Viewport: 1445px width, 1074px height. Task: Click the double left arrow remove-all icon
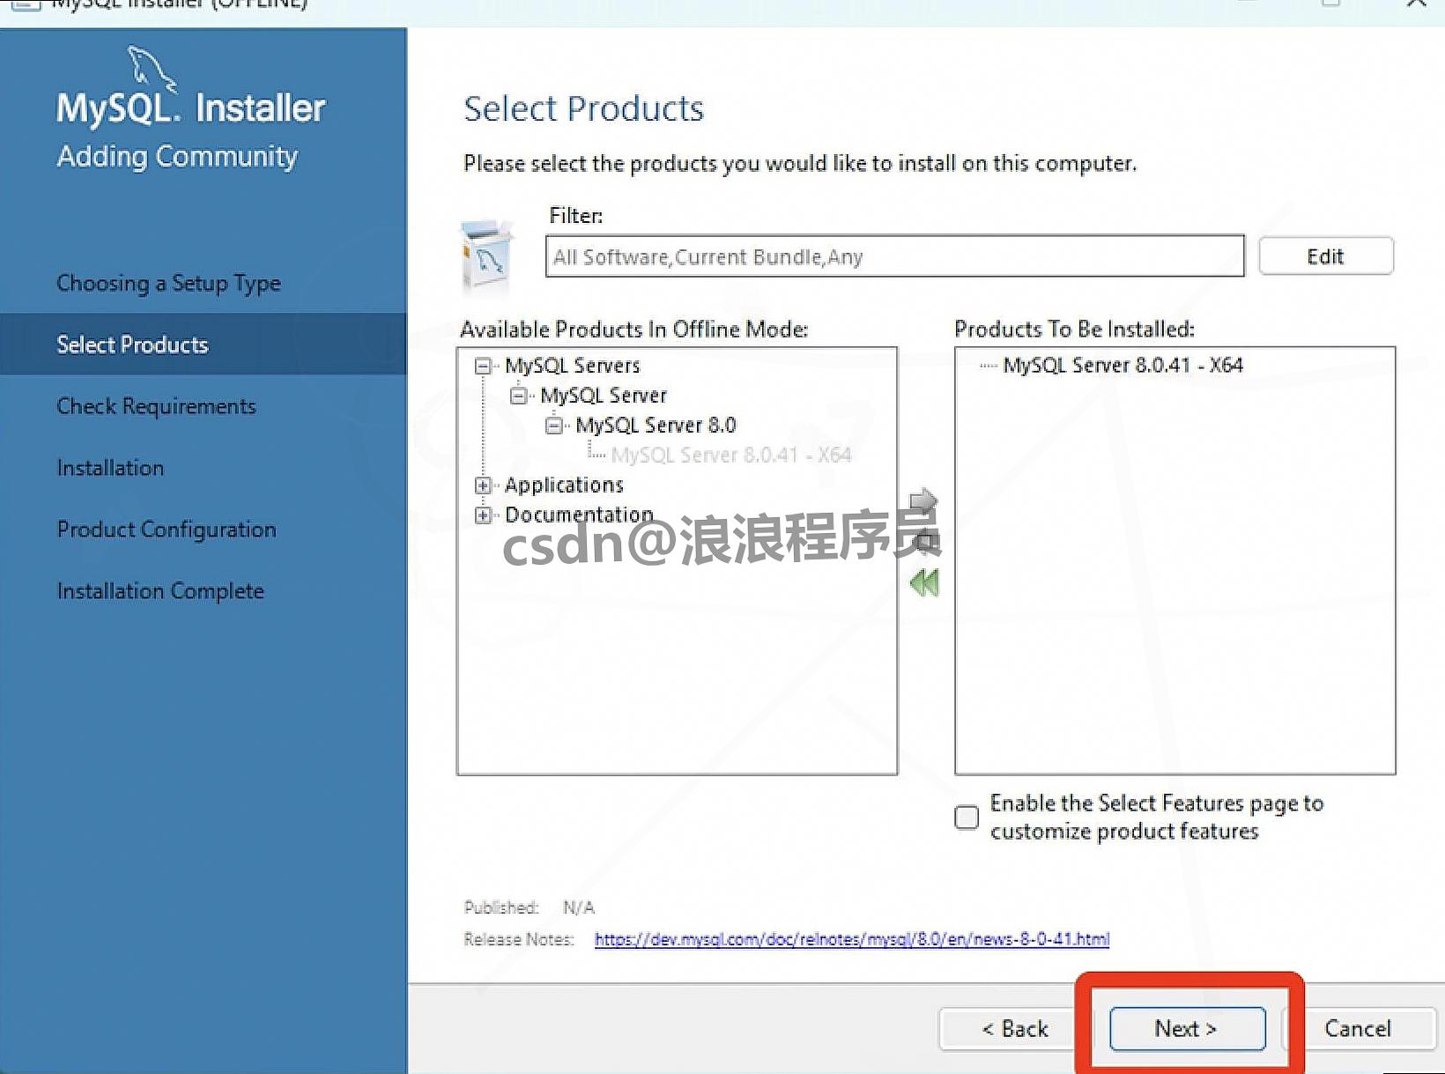(924, 582)
